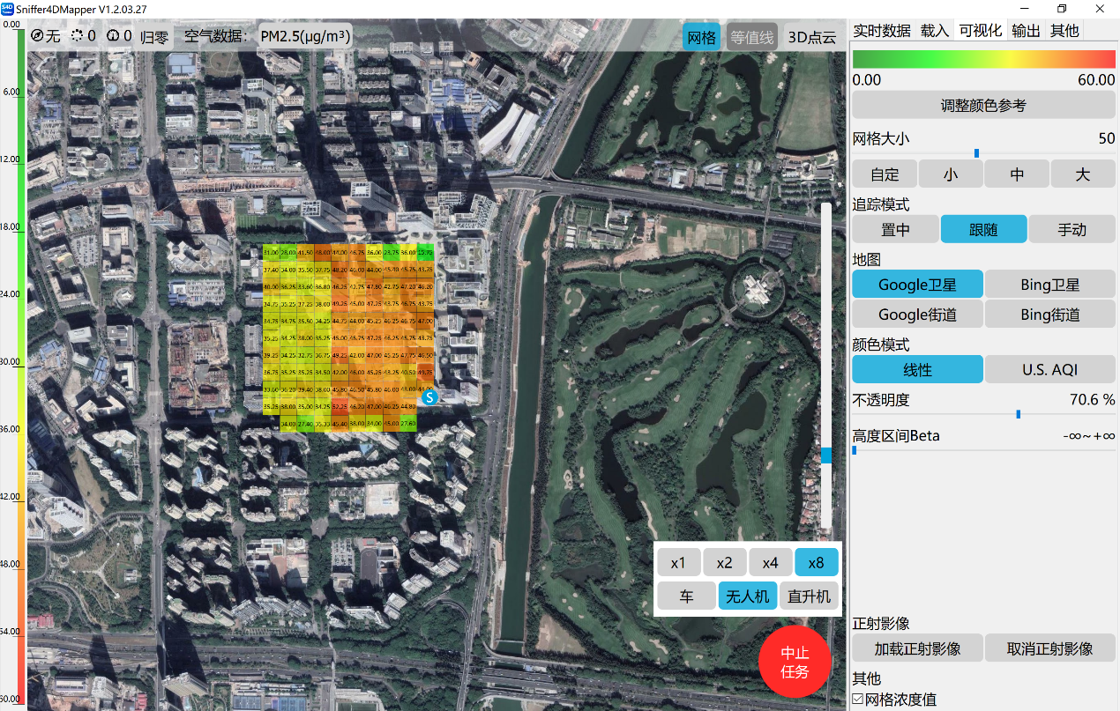The height and width of the screenshot is (711, 1120).
Task: Toggle the 网格浓度值 checkbox
Action: coord(858,700)
